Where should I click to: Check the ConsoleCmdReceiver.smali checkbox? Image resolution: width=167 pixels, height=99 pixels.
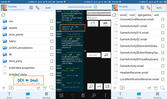(x=163, y=19)
